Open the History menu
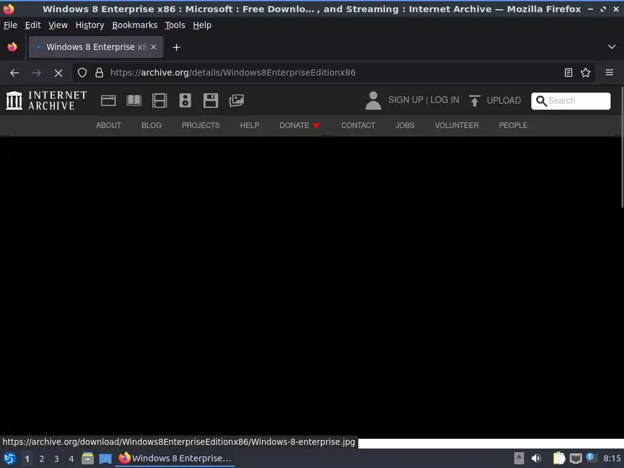This screenshot has width=624, height=468. coord(90,25)
